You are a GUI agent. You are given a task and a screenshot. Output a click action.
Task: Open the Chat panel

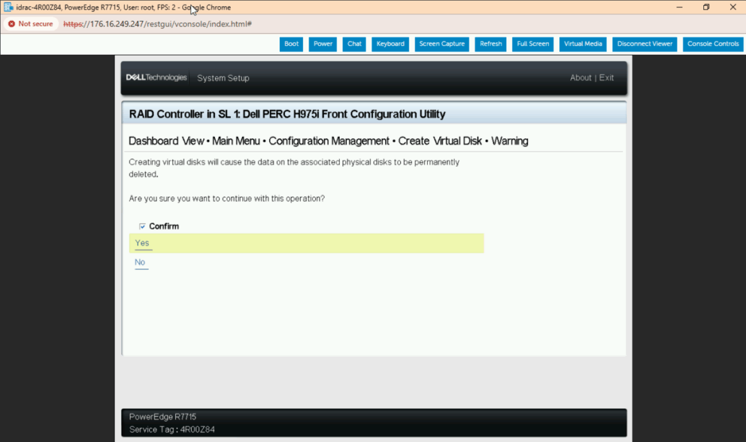coord(355,44)
